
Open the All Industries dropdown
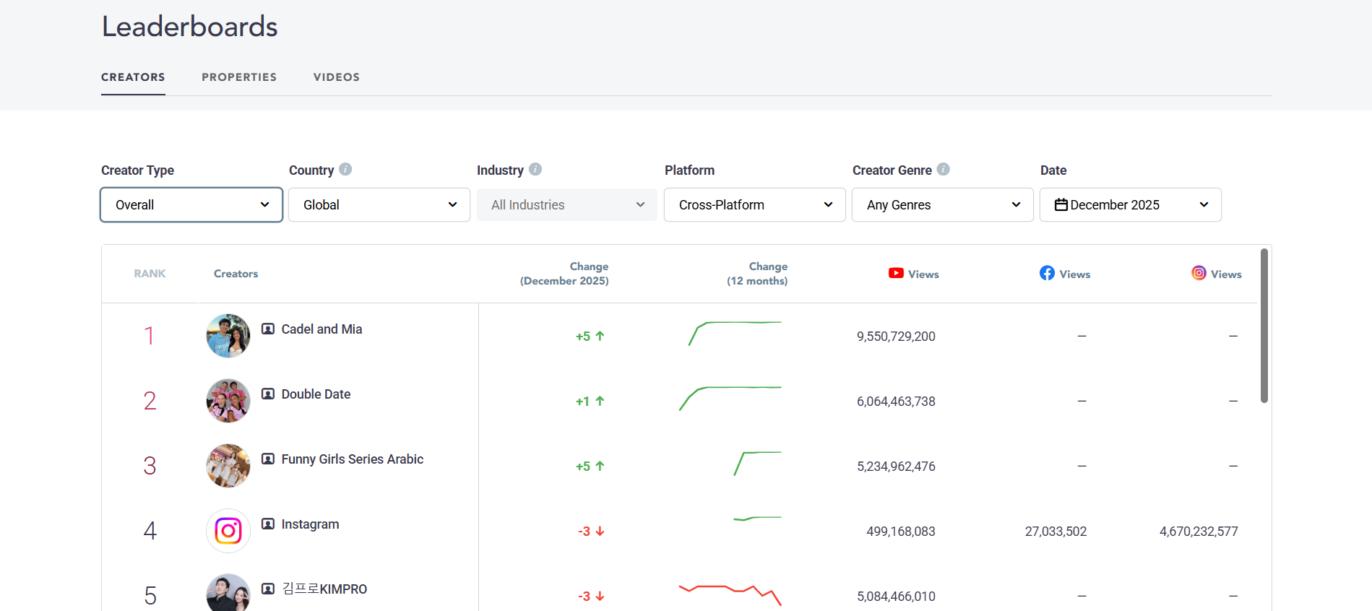coord(567,205)
